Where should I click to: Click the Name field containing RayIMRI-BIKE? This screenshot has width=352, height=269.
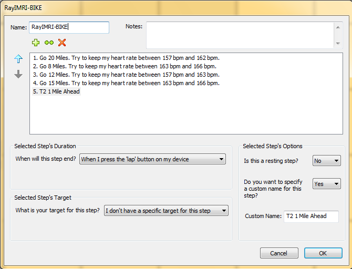pos(69,27)
